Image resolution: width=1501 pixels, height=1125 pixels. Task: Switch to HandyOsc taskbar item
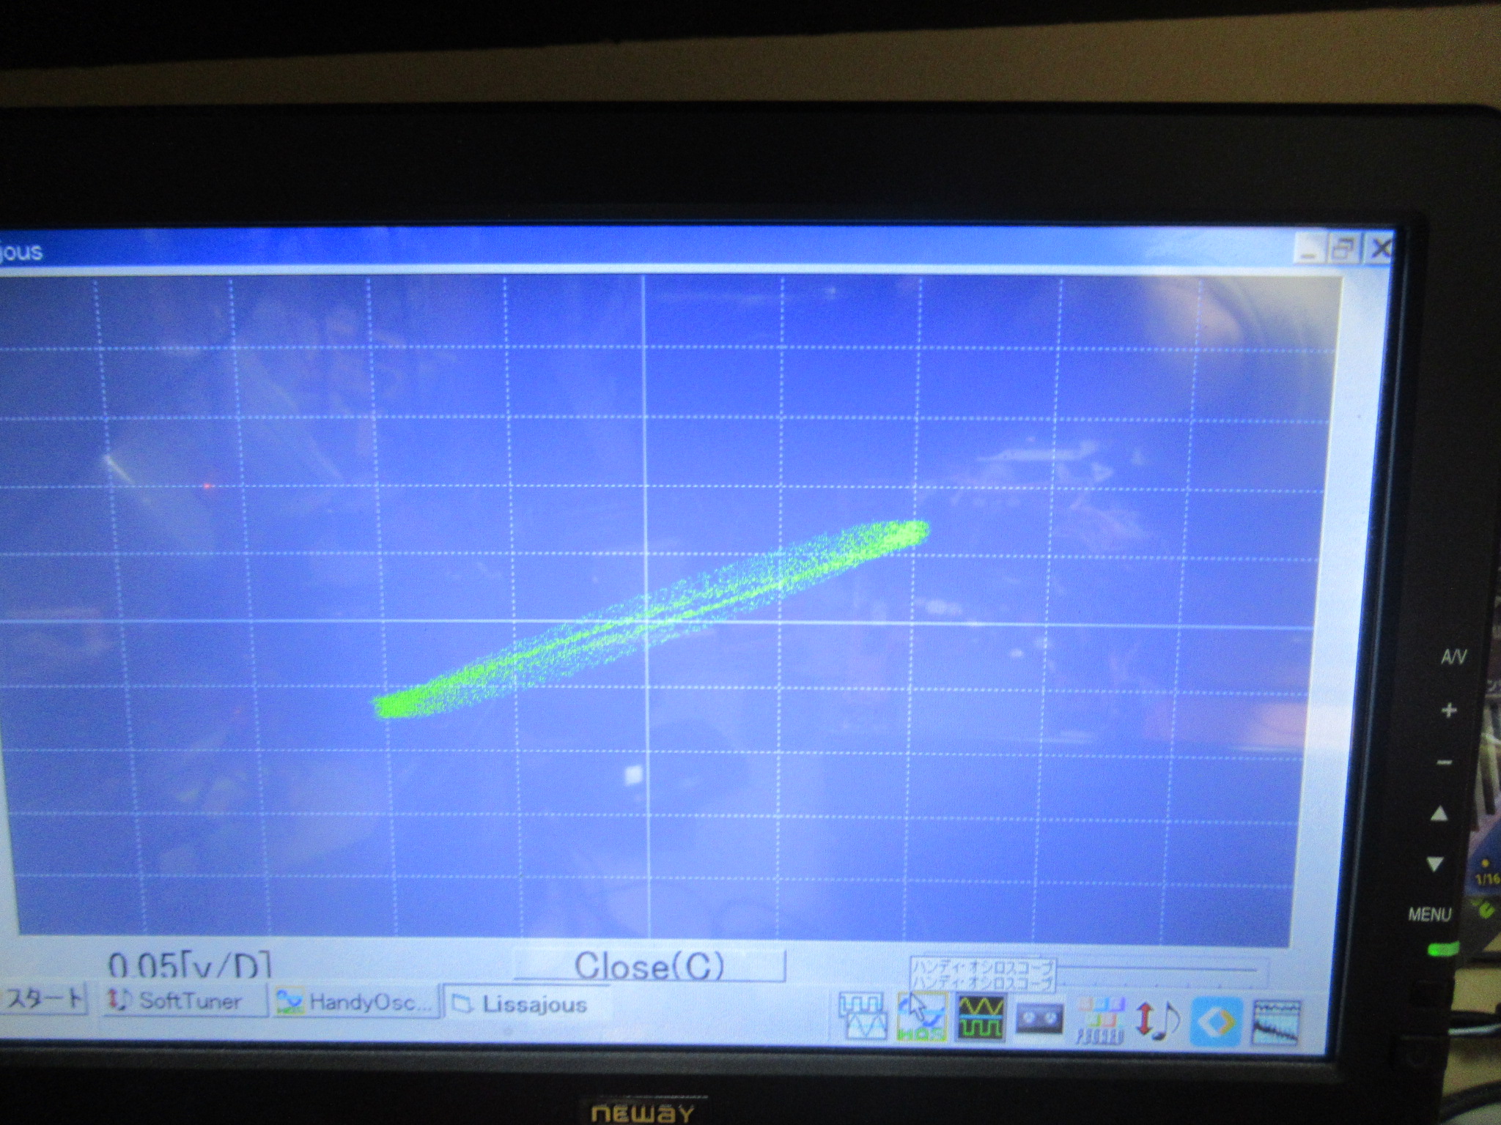[x=355, y=1002]
